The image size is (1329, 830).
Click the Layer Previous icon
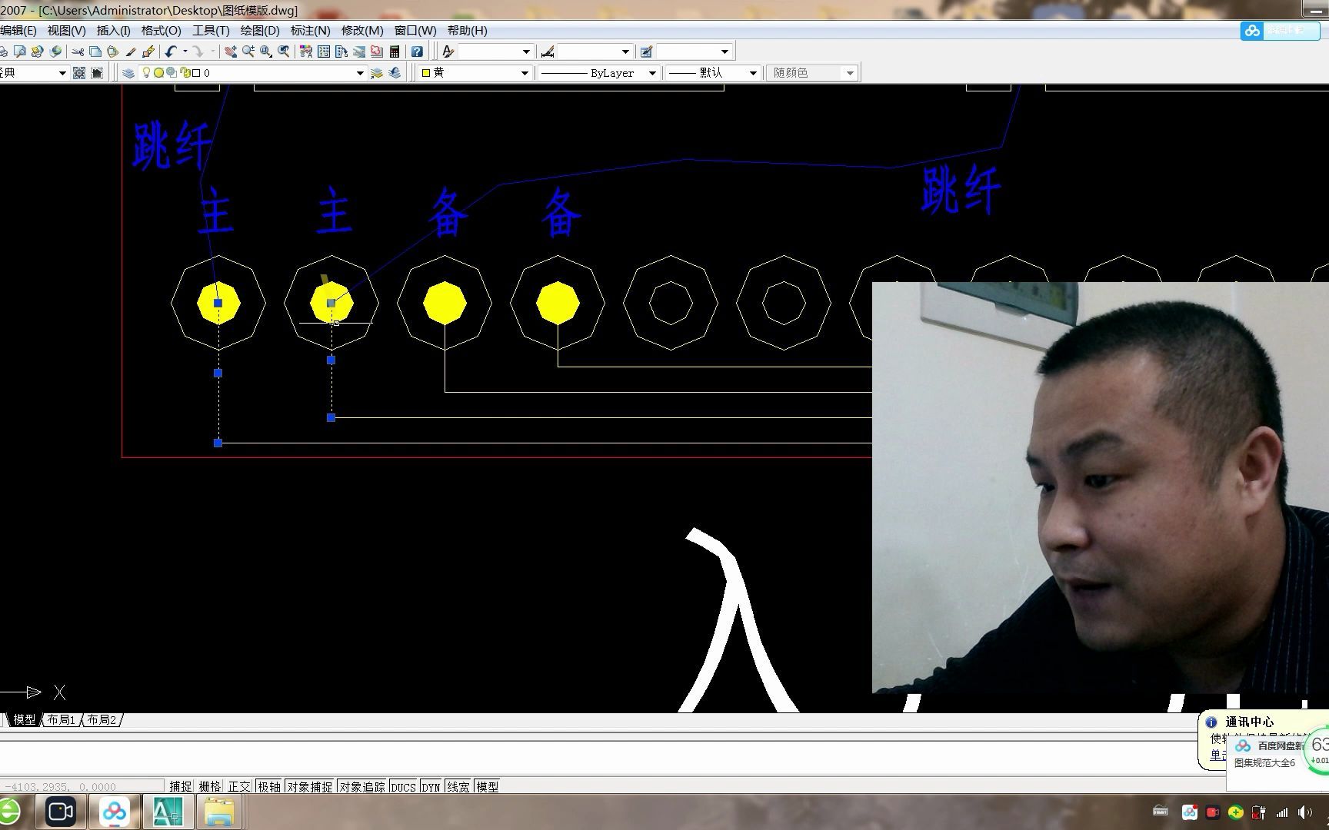coord(395,73)
